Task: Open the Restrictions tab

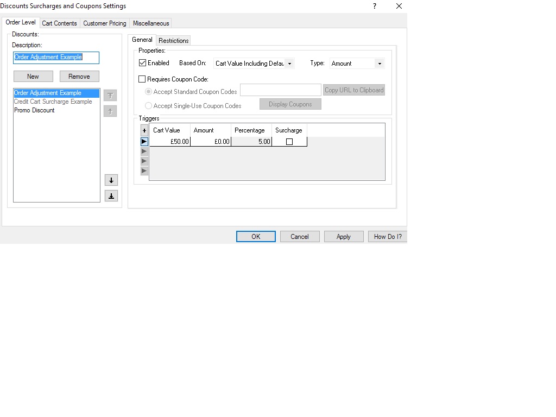Action: tap(174, 41)
